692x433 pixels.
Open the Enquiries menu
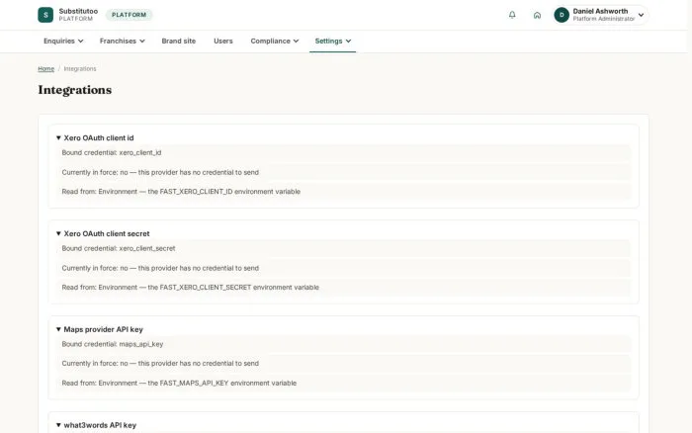tap(63, 42)
